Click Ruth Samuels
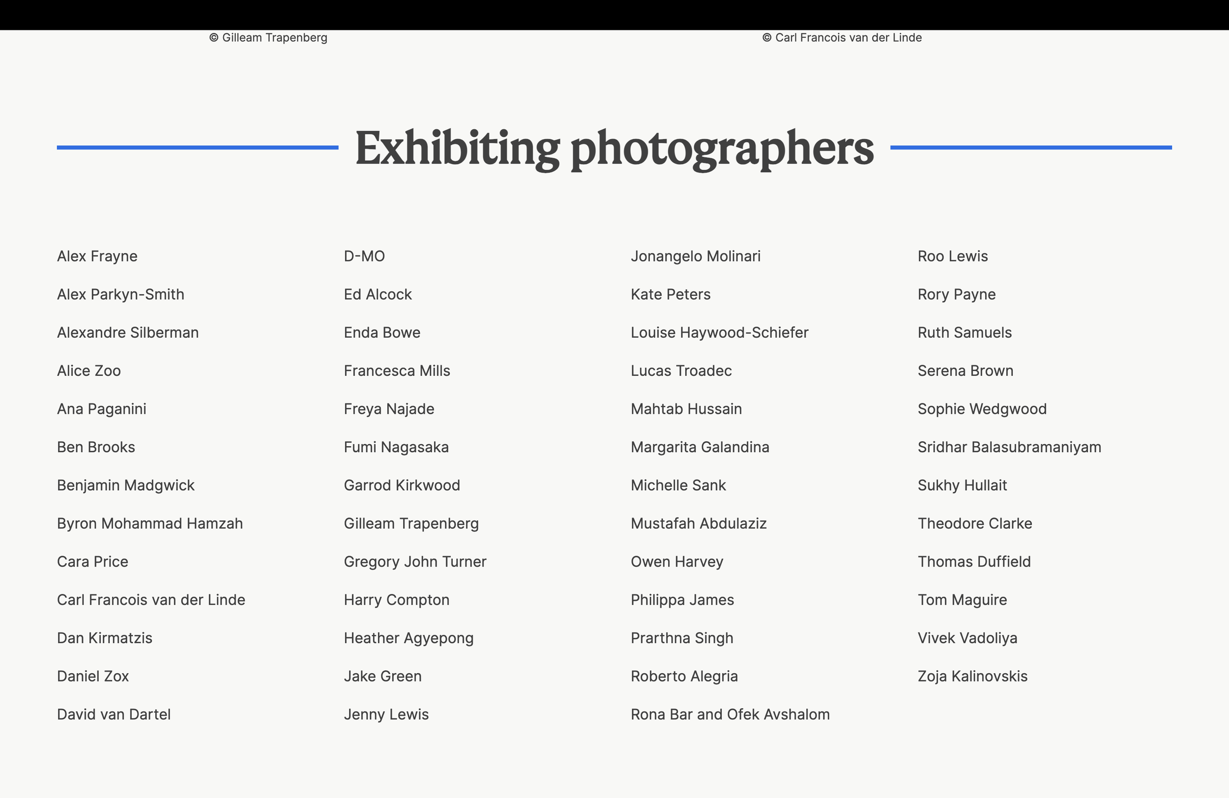Screen dimensions: 1229x798 click(965, 333)
